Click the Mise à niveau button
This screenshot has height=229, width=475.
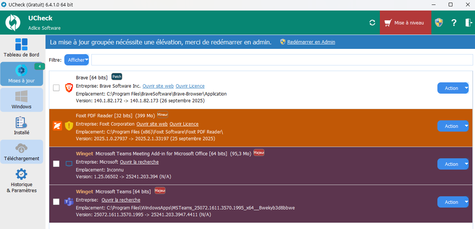[405, 23]
